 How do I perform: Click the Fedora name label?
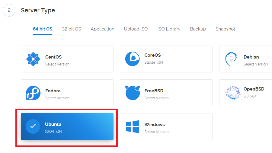pos(53,91)
